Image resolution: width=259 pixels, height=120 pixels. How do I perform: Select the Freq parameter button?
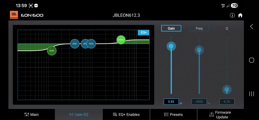pos(199,28)
